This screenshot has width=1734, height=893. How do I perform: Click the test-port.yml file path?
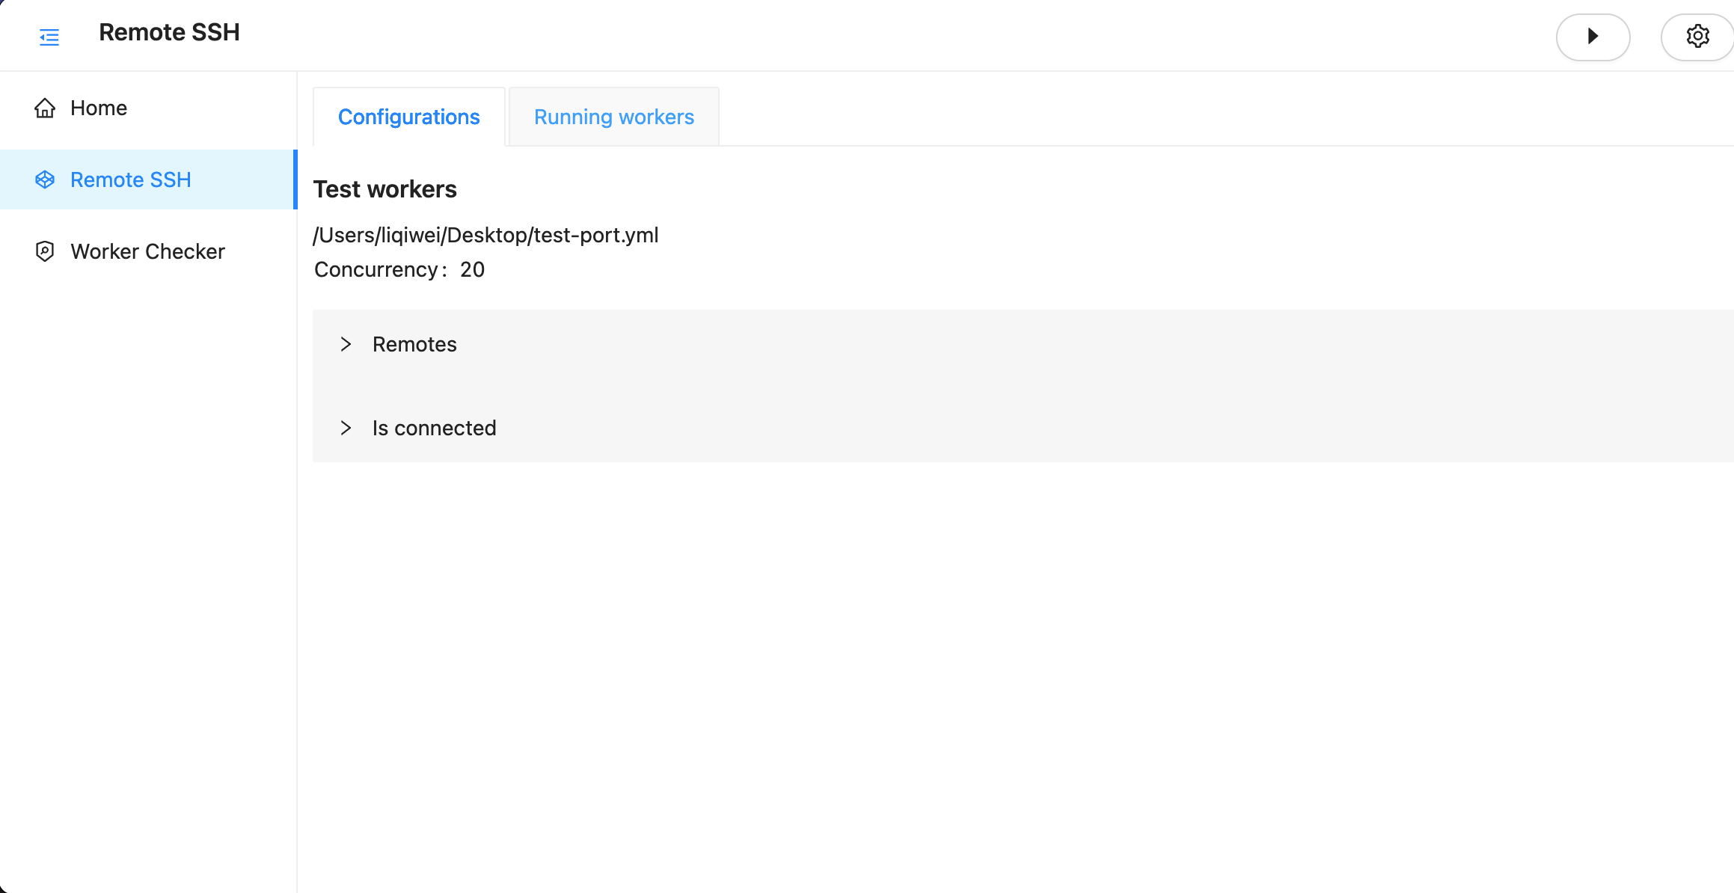[x=486, y=235]
